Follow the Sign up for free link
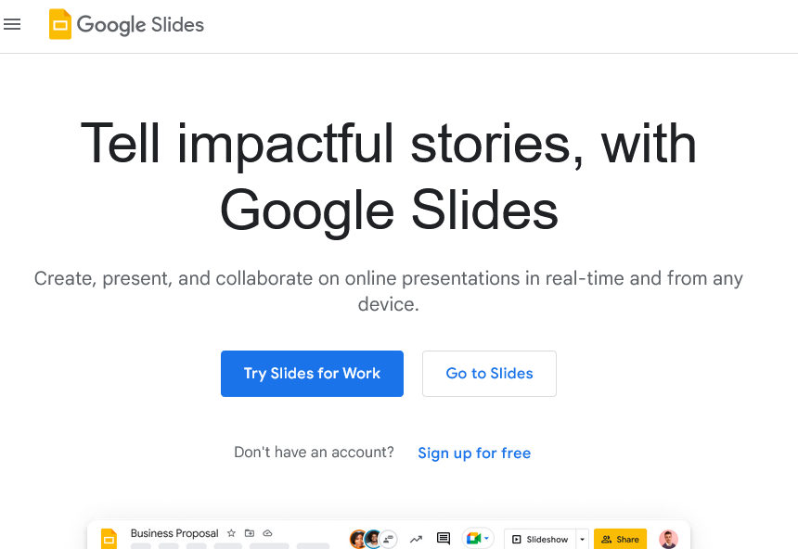The image size is (798, 549). pos(474,453)
